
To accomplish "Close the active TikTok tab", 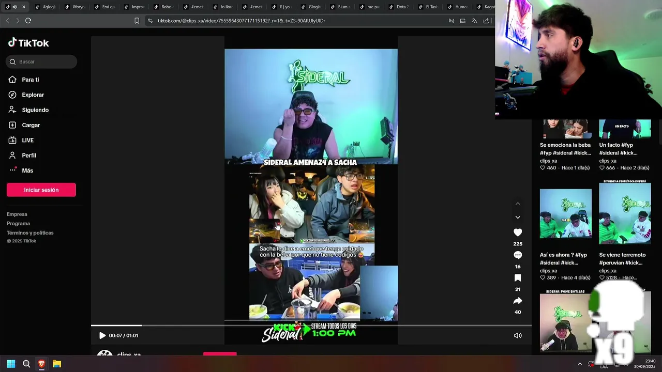I will pyautogui.click(x=23, y=7).
